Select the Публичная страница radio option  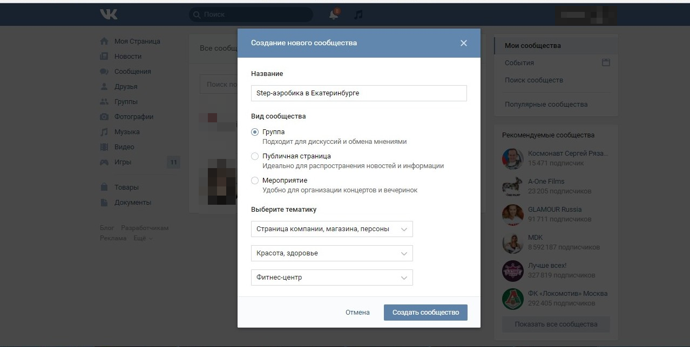pyautogui.click(x=255, y=156)
